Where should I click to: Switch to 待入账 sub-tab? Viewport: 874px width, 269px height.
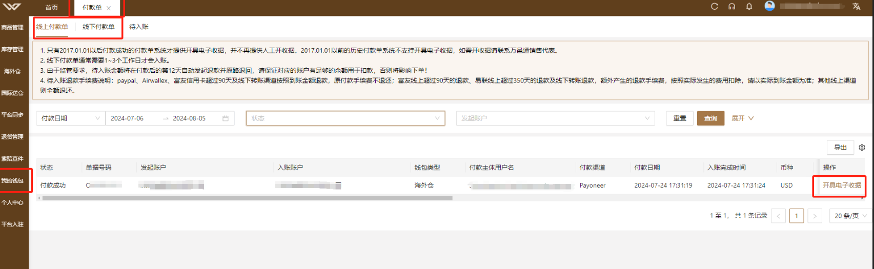139,27
